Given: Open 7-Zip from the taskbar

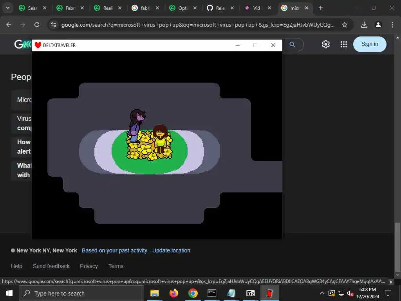Looking at the screenshot, I should tap(250, 293).
